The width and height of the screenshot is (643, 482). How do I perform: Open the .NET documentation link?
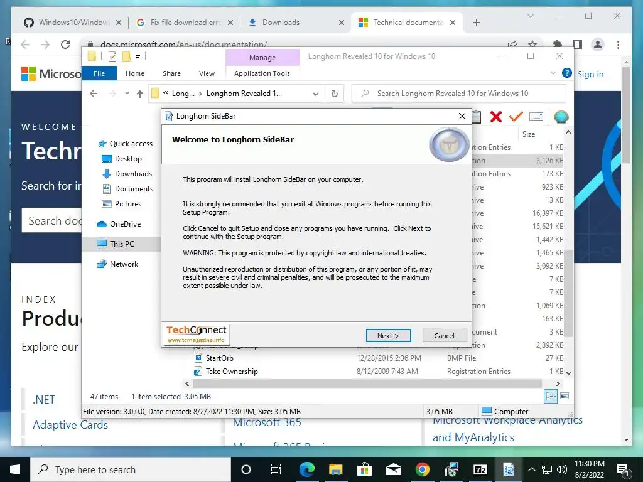[44, 399]
